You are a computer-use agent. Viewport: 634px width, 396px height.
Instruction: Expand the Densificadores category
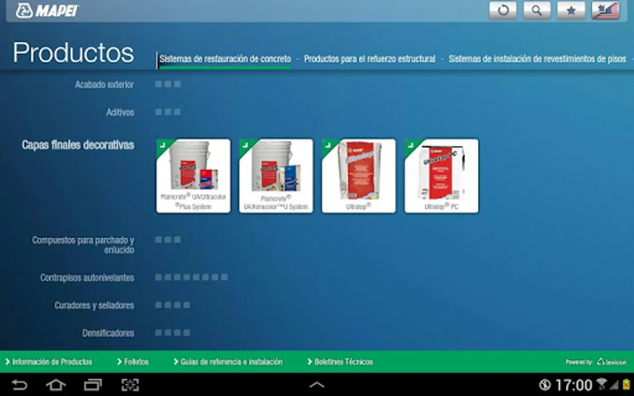pos(108,333)
